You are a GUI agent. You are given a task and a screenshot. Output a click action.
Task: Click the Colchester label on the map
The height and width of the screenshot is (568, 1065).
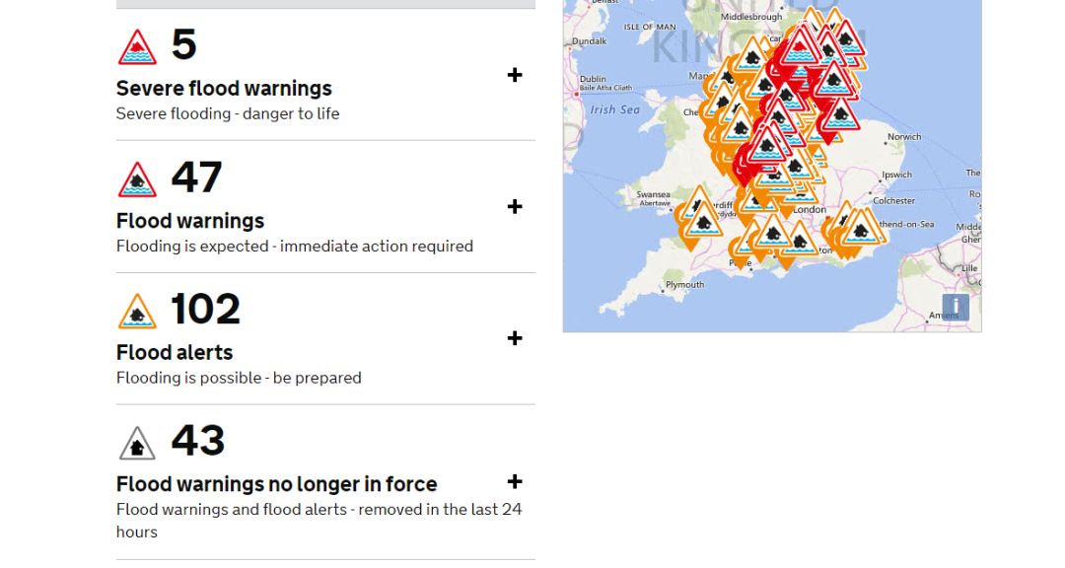tap(893, 201)
